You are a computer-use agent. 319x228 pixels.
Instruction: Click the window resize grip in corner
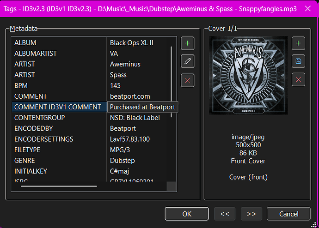313,225
